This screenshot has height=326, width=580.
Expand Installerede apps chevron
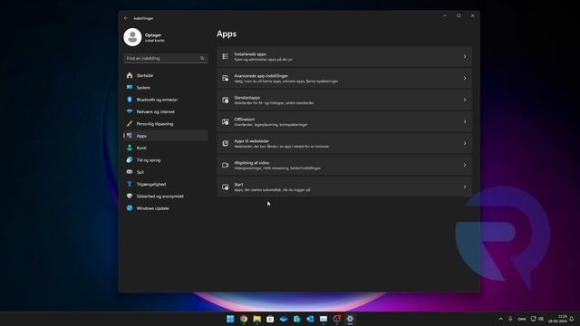(x=465, y=56)
